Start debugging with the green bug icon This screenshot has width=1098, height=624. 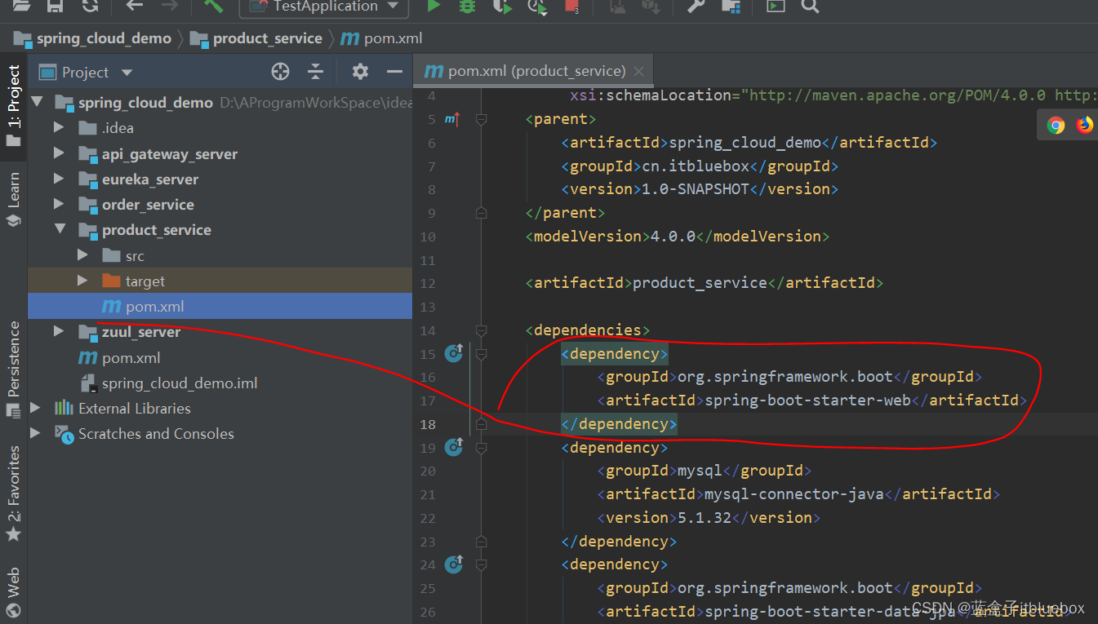[x=467, y=6]
